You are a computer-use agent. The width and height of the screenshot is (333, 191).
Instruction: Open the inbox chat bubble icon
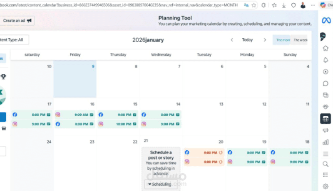[326, 83]
